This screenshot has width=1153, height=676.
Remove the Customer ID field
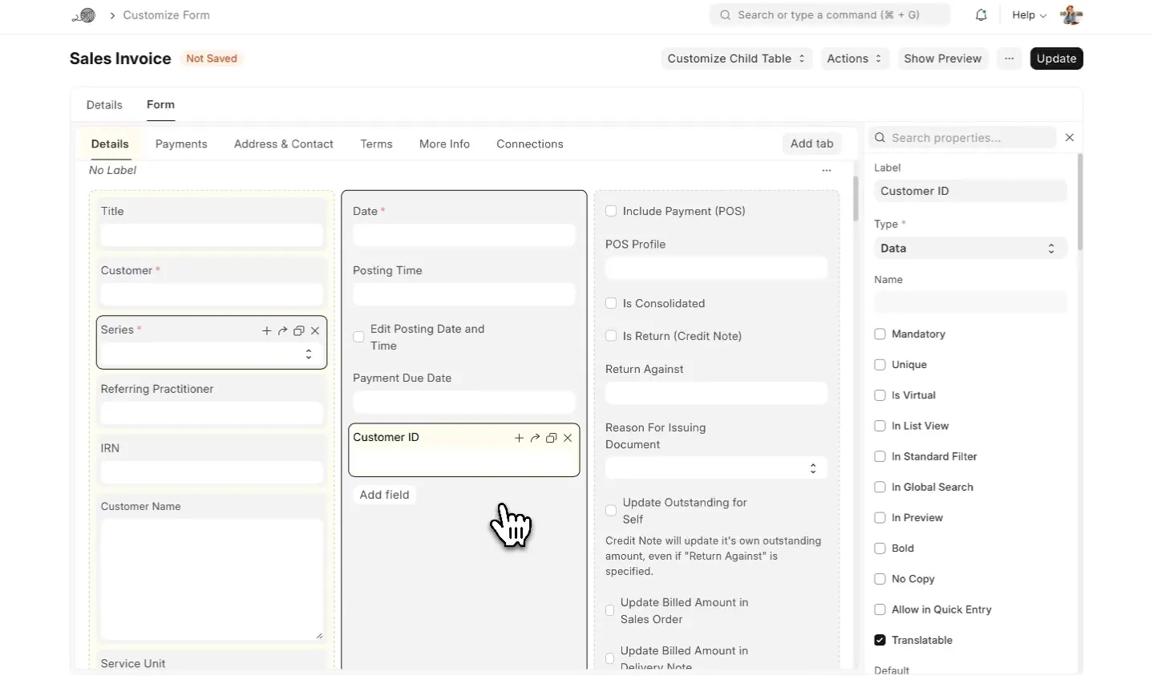pyautogui.click(x=568, y=438)
